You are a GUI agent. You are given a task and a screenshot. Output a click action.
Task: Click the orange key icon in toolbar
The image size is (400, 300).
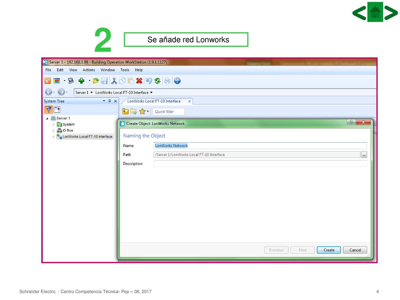pyautogui.click(x=48, y=81)
